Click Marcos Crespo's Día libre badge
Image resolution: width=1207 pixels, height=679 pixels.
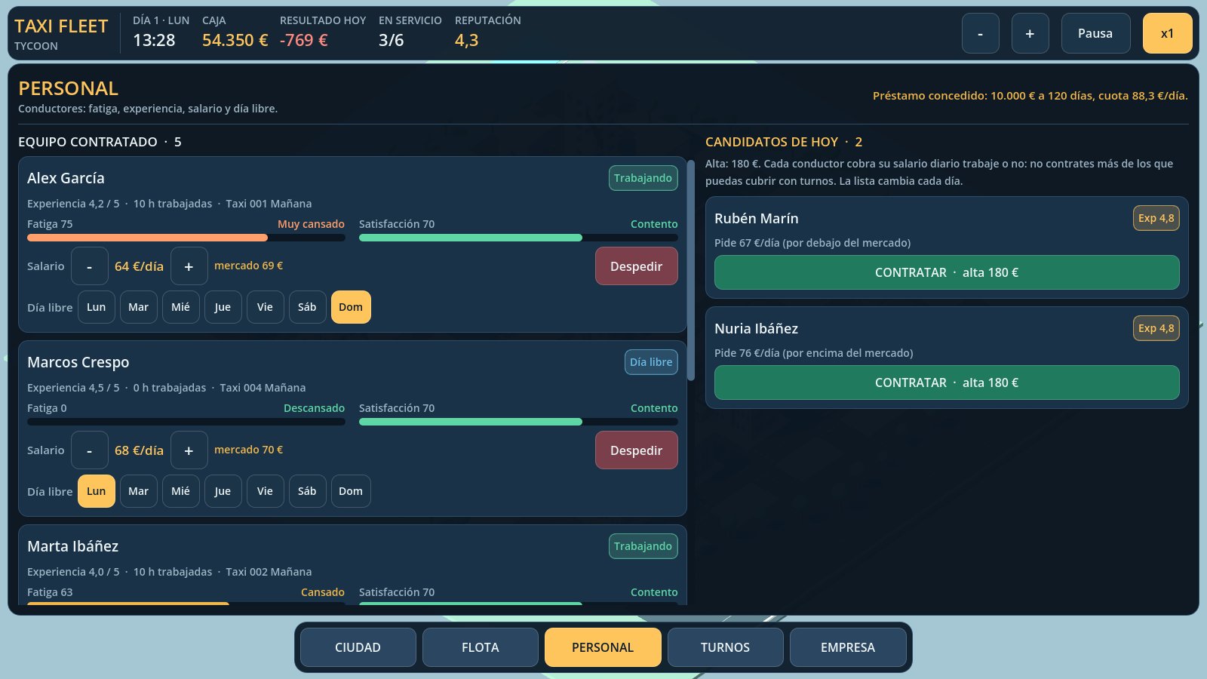(x=651, y=362)
